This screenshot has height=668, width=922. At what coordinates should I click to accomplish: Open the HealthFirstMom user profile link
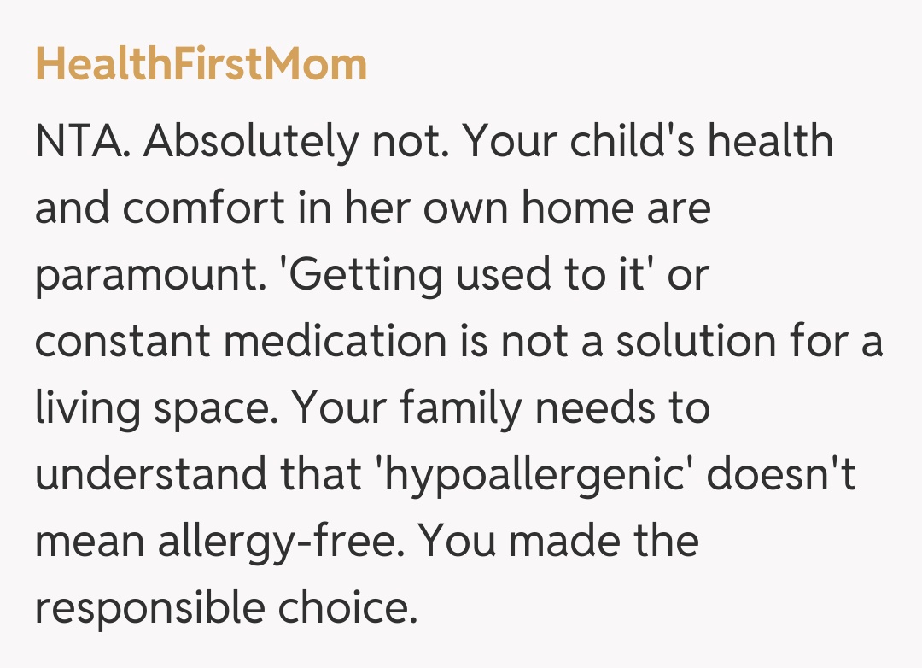pos(201,65)
